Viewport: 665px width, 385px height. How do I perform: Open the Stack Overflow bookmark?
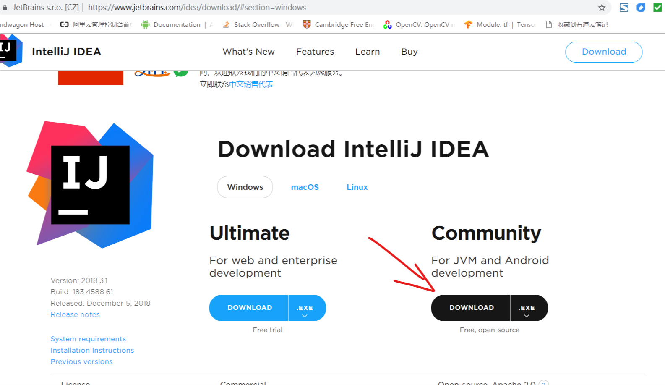point(257,24)
